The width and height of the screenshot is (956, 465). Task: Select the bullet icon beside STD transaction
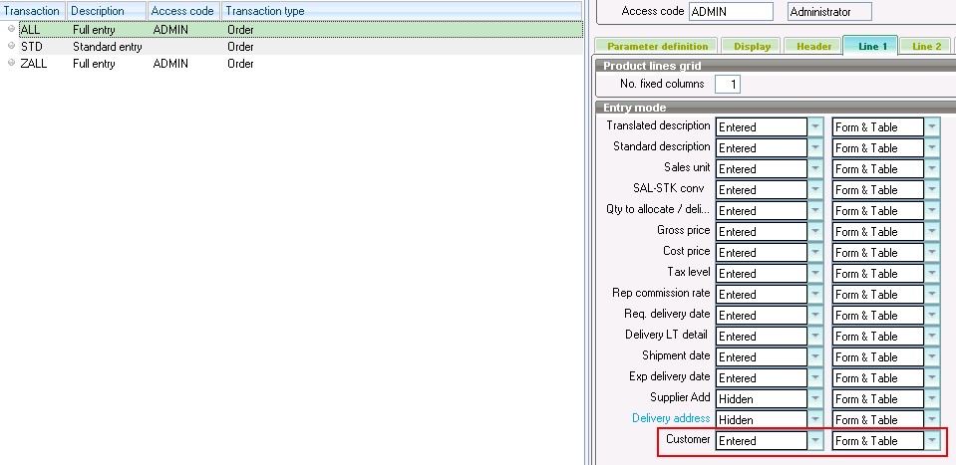(11, 46)
